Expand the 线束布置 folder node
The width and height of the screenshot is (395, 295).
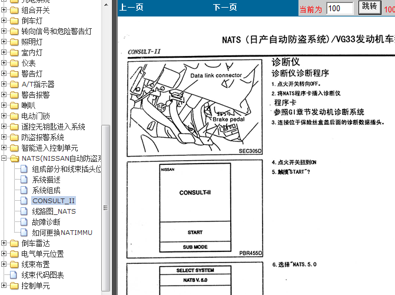(x=4, y=264)
